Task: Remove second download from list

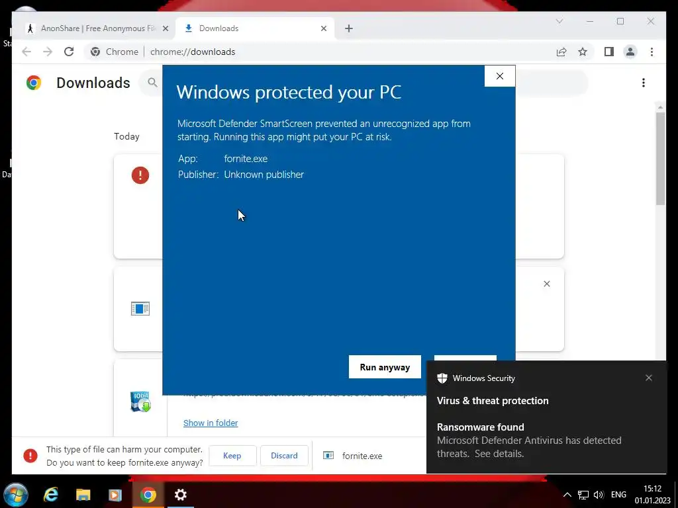Action: coord(546,284)
